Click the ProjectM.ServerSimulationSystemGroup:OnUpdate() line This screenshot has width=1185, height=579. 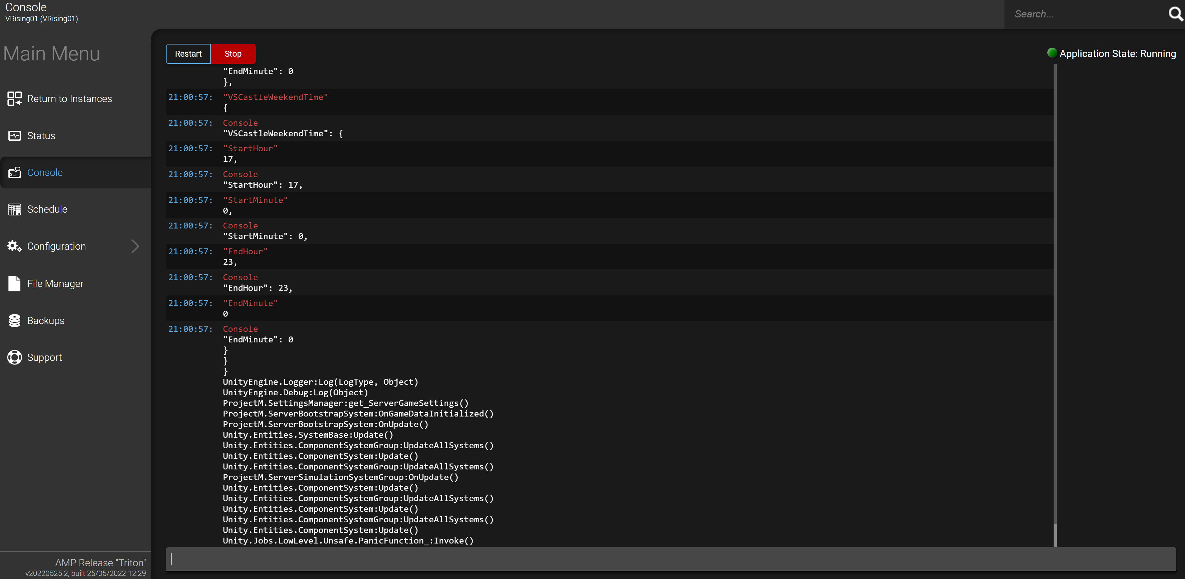340,477
